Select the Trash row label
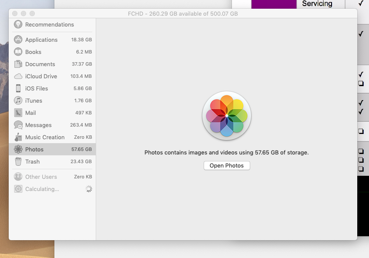 click(33, 162)
